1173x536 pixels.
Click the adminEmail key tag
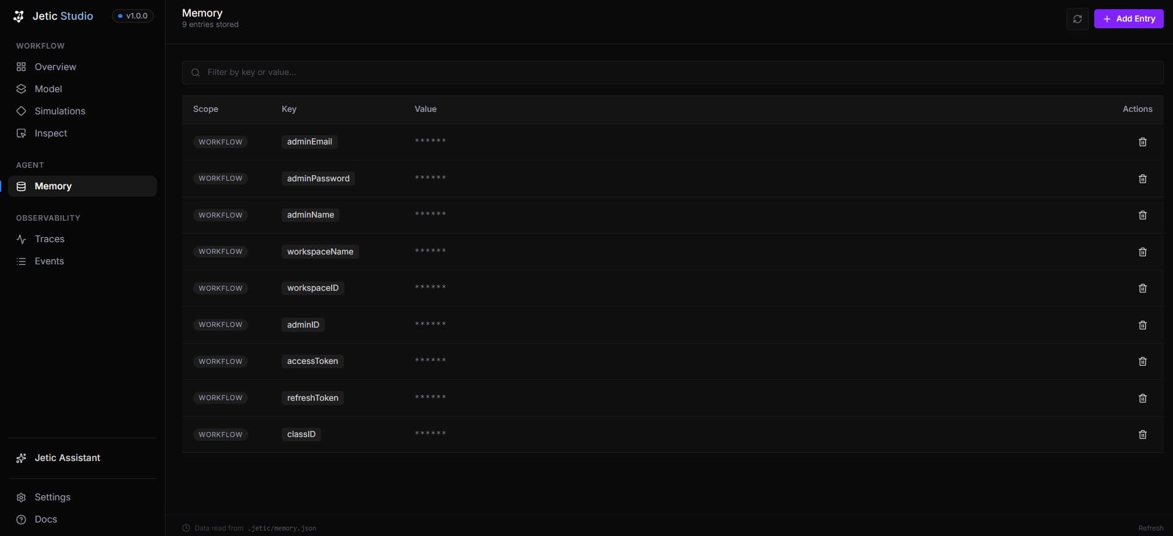coord(309,142)
